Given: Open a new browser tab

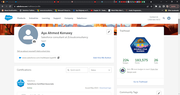Looking at the screenshot, I should [151, 2].
